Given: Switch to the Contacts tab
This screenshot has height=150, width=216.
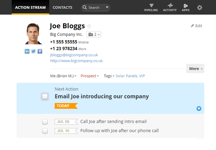Looking at the screenshot, I should click(62, 7).
